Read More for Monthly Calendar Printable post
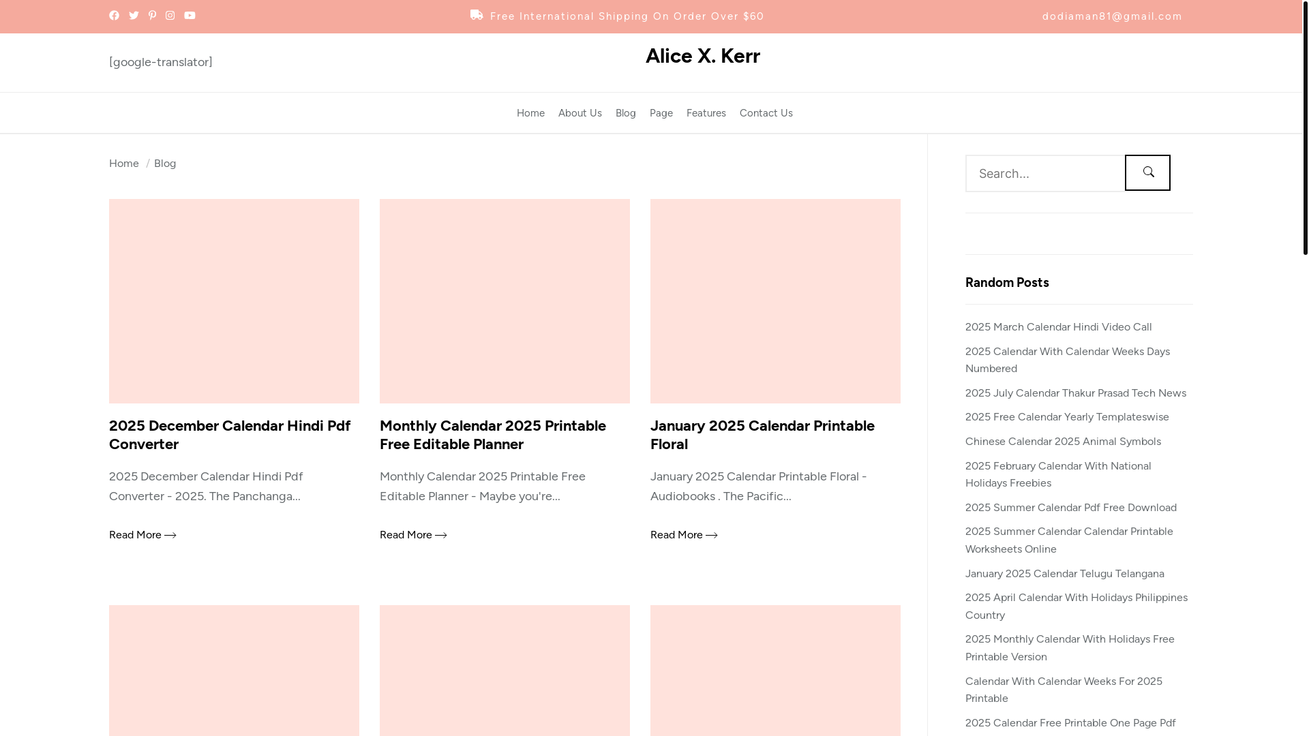The image size is (1309, 736). point(413,535)
